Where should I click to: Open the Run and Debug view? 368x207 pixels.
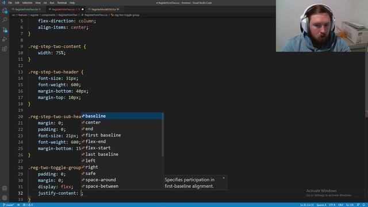tap(5, 39)
